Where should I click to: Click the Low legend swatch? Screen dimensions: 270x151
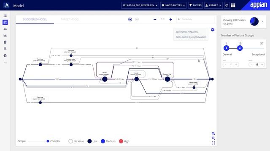[89, 141]
